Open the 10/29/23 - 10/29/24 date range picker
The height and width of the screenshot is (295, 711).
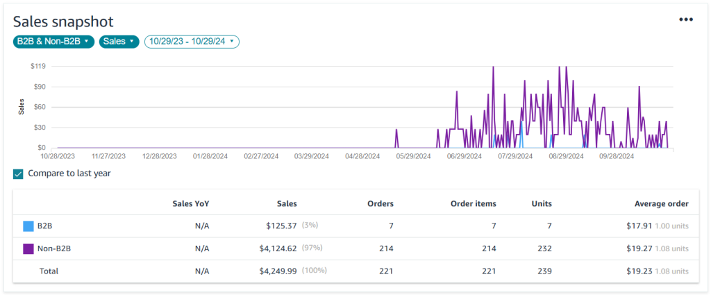tap(192, 42)
